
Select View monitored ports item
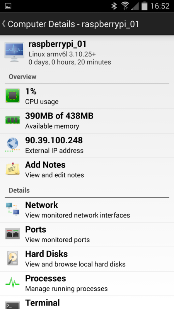click(87, 235)
